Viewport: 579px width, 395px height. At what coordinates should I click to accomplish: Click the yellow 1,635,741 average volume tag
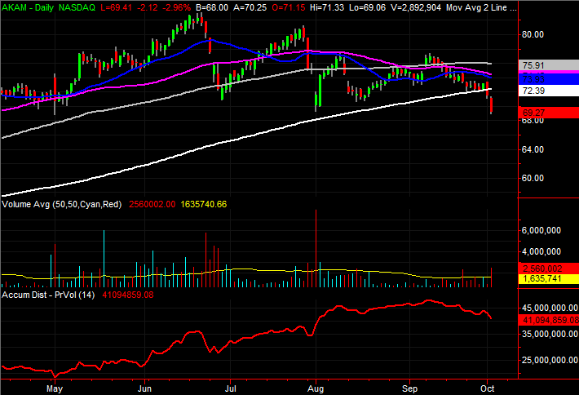549,278
